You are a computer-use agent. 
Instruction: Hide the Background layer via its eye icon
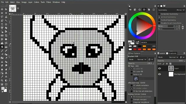[160, 74]
